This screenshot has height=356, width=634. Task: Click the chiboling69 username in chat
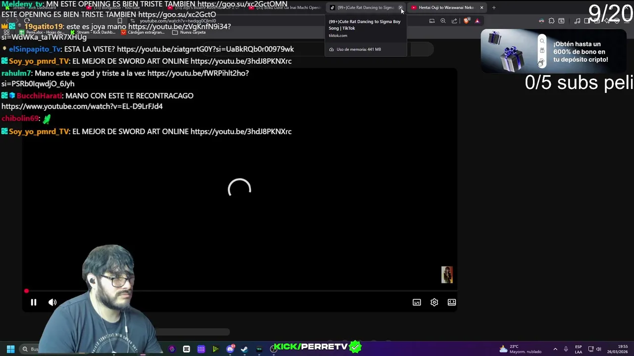20,119
